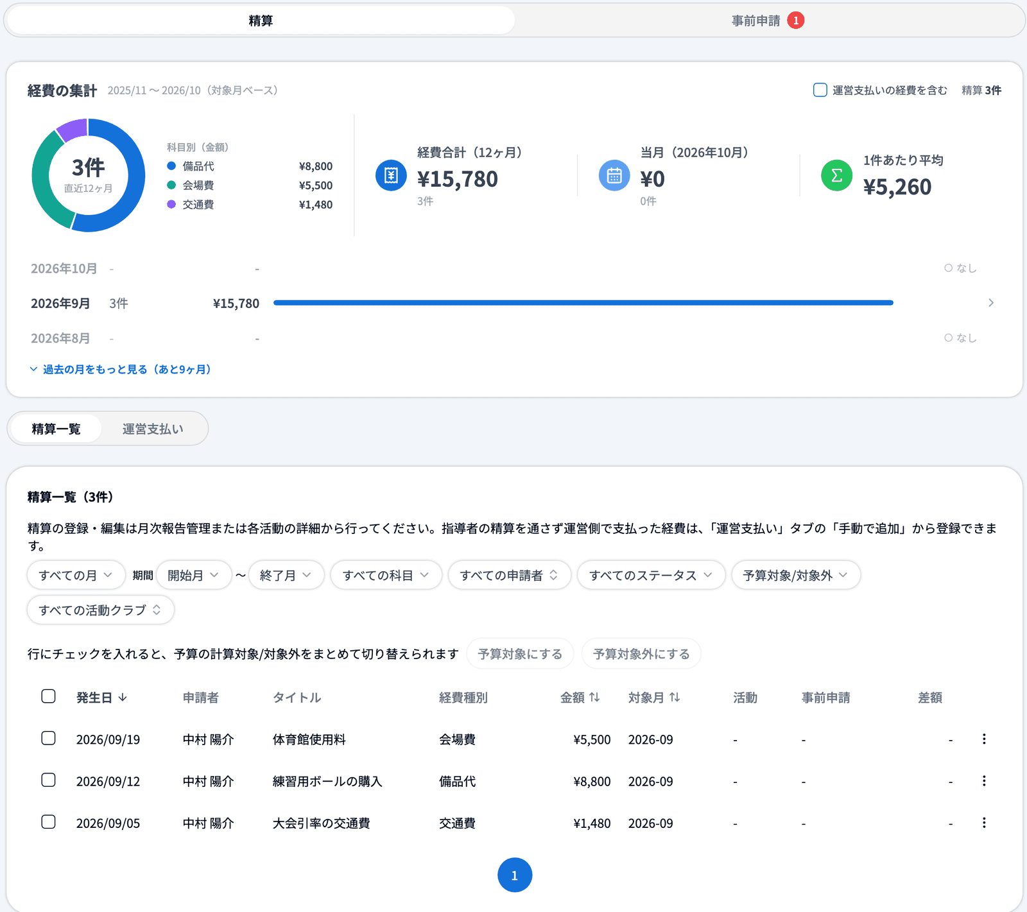Click the 予算対象外にする button
Screen dimensions: 1027x912
[641, 653]
